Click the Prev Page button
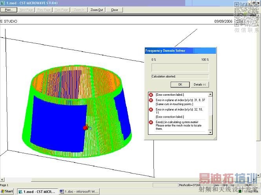The image size is (261, 195). point(44,10)
